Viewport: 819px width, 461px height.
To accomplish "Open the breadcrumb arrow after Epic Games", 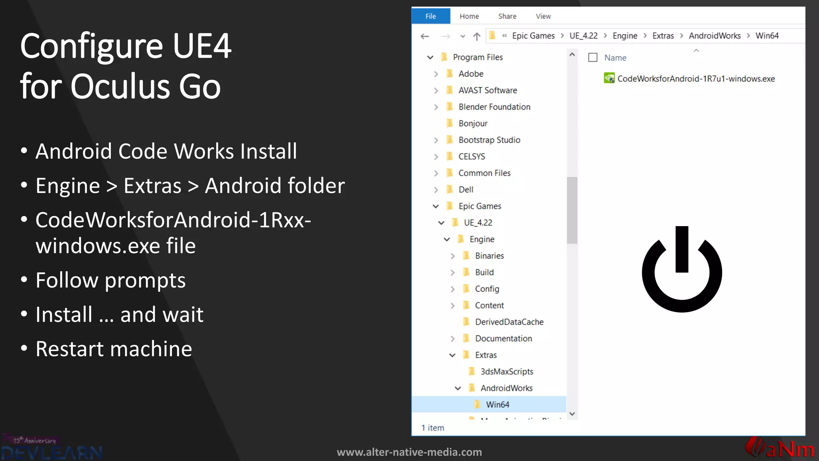I will pyautogui.click(x=562, y=36).
